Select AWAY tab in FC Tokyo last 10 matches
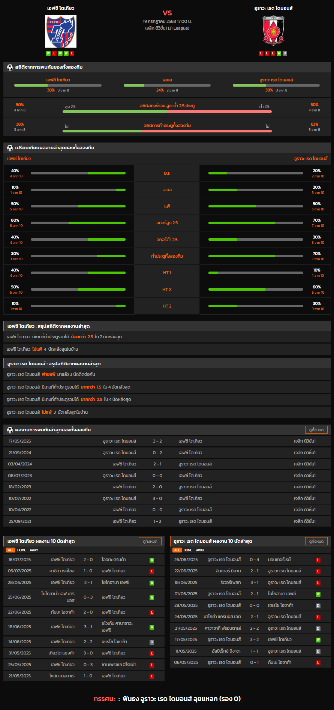The image size is (334, 710). 34,550
